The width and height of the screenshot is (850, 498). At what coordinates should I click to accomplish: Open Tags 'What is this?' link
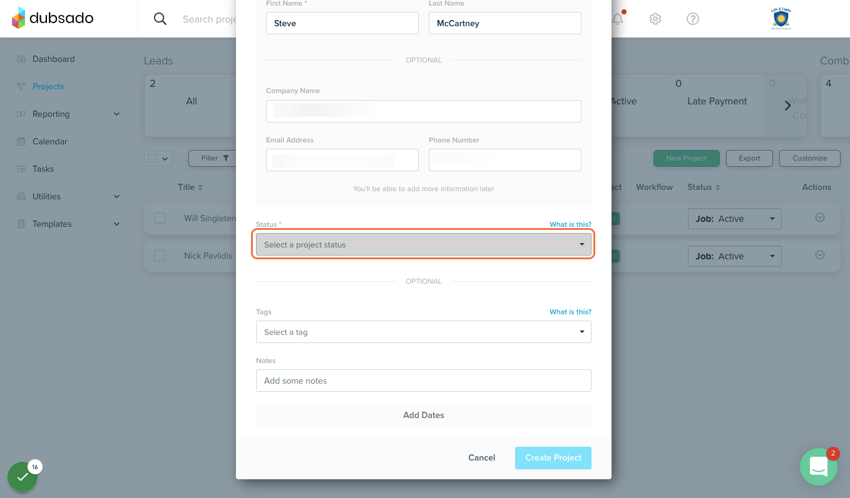click(570, 312)
